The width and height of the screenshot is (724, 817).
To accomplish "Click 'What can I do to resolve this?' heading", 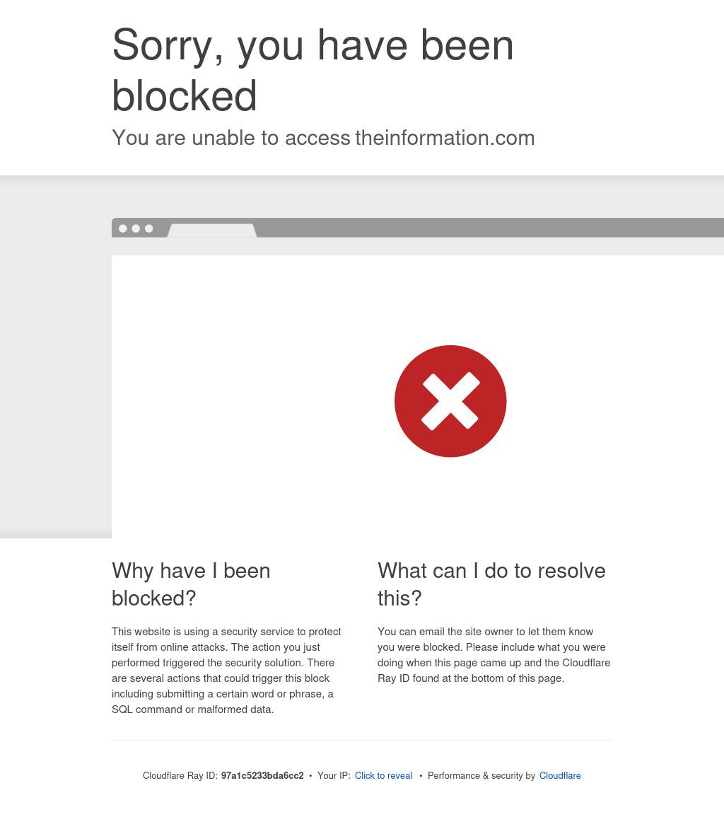I will (491, 584).
